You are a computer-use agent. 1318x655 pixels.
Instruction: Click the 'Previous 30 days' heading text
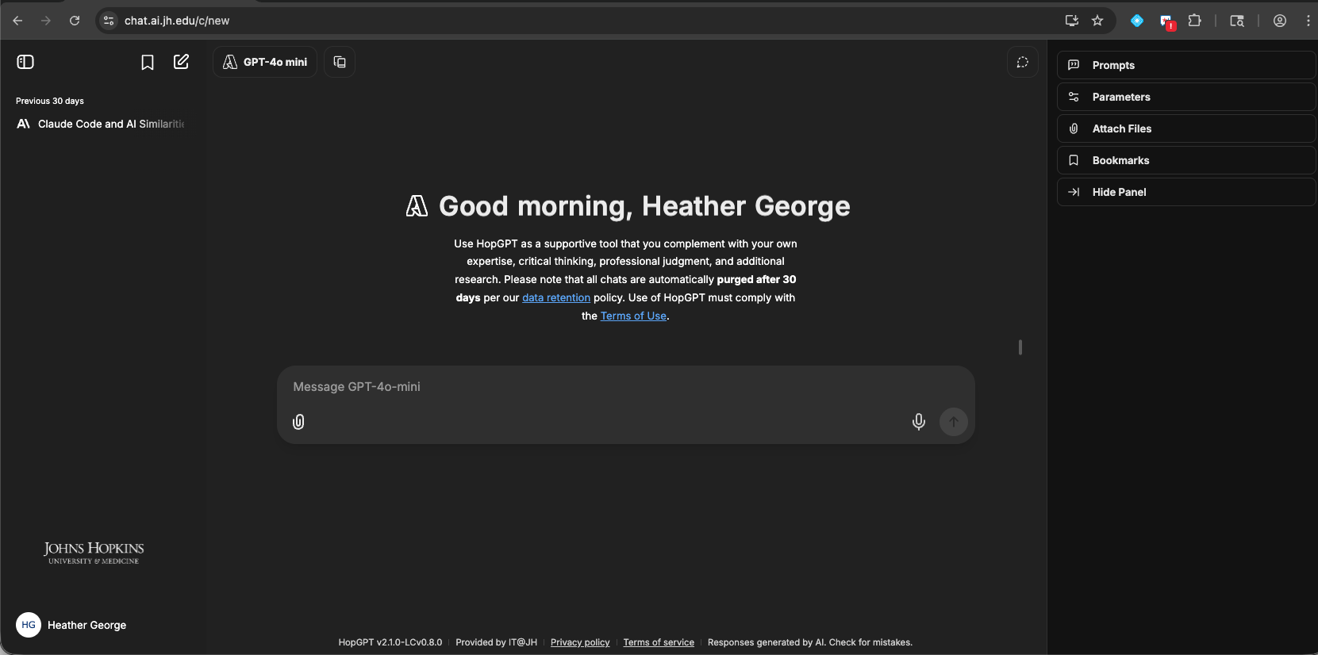coord(50,101)
